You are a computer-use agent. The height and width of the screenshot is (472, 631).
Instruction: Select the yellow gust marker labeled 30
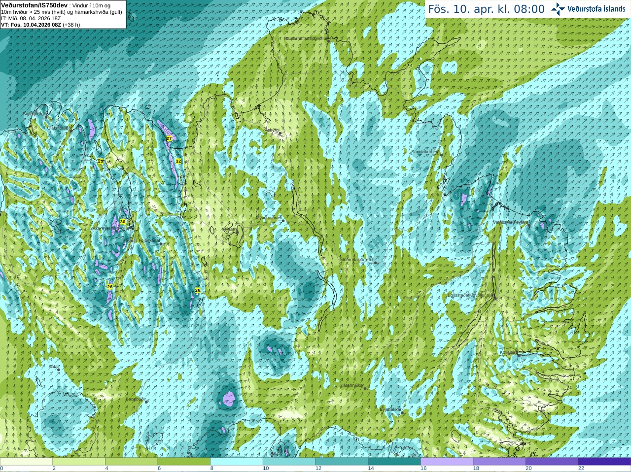[123, 222]
